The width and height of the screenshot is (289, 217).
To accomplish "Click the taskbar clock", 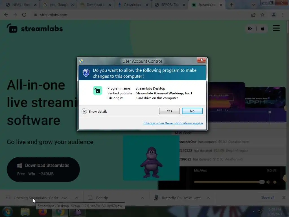I will click(x=275, y=211).
